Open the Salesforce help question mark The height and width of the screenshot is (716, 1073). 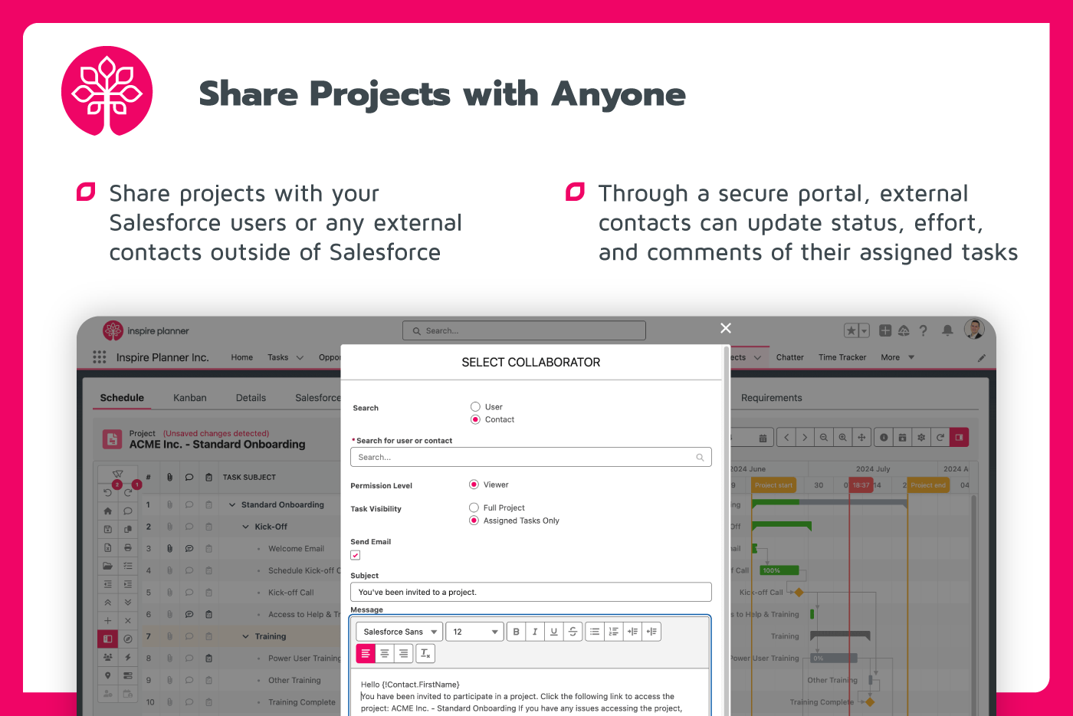pos(924,330)
